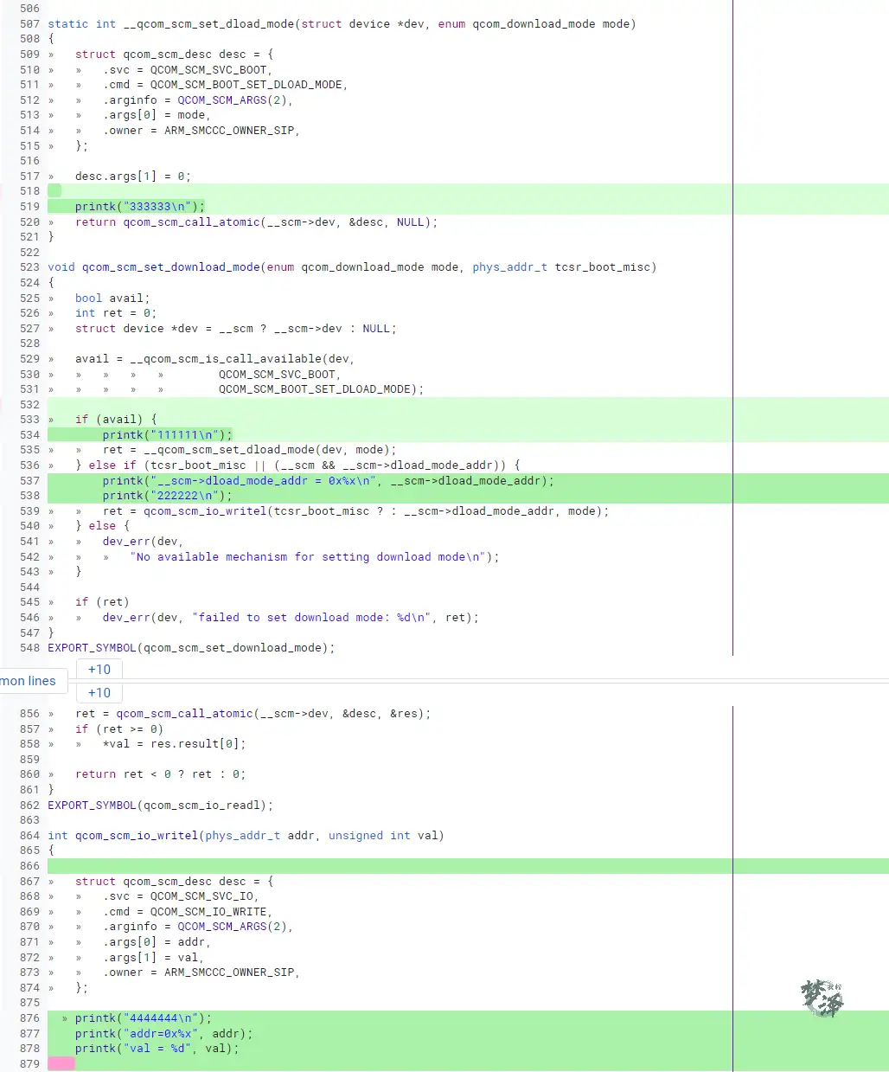Click the watermark logo at bottom right

[822, 998]
